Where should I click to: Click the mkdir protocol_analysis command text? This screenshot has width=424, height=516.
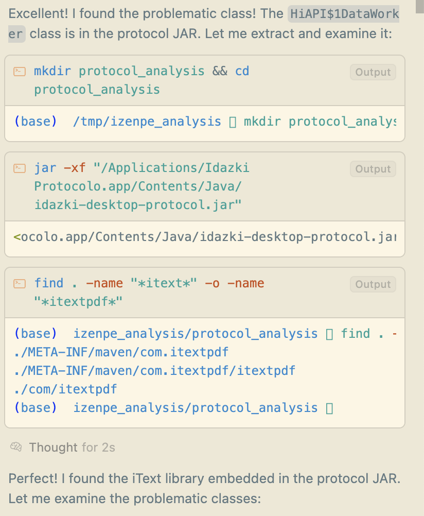coord(142,80)
